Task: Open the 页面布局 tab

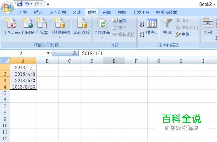Action: pyautogui.click(x=57, y=12)
